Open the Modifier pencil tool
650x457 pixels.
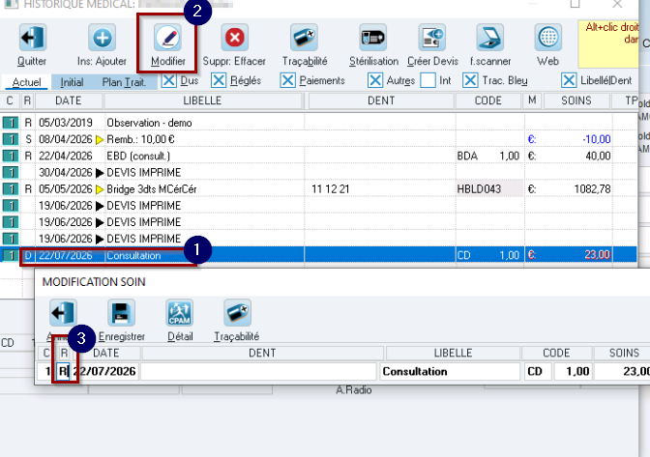click(x=167, y=38)
